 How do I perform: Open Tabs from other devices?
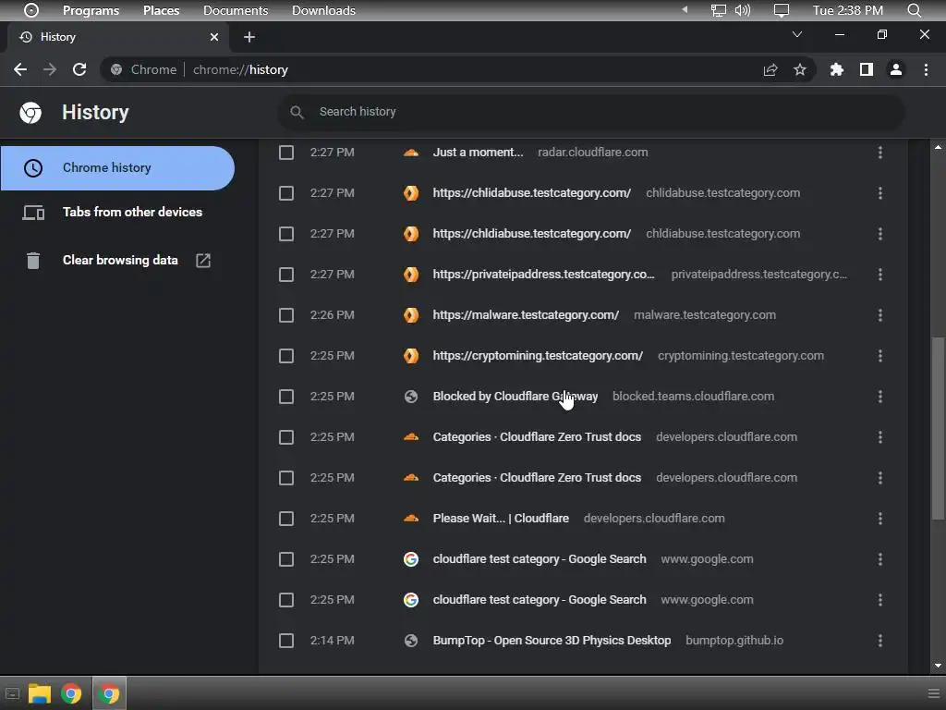[x=117, y=212]
